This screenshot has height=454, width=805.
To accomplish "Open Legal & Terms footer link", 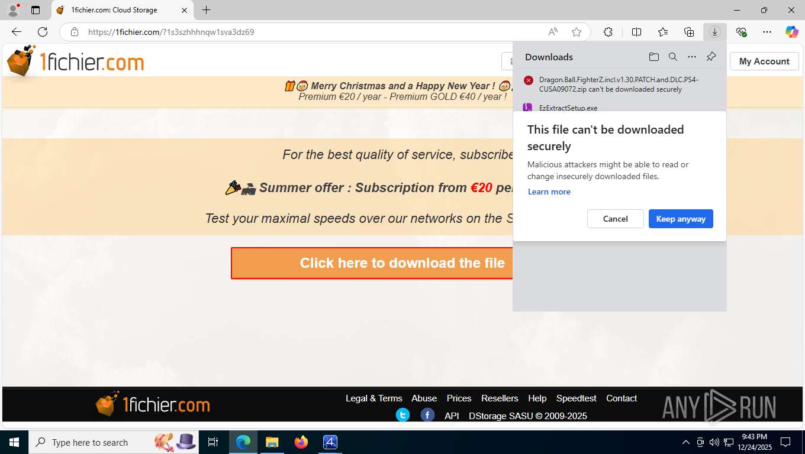I will tap(373, 398).
